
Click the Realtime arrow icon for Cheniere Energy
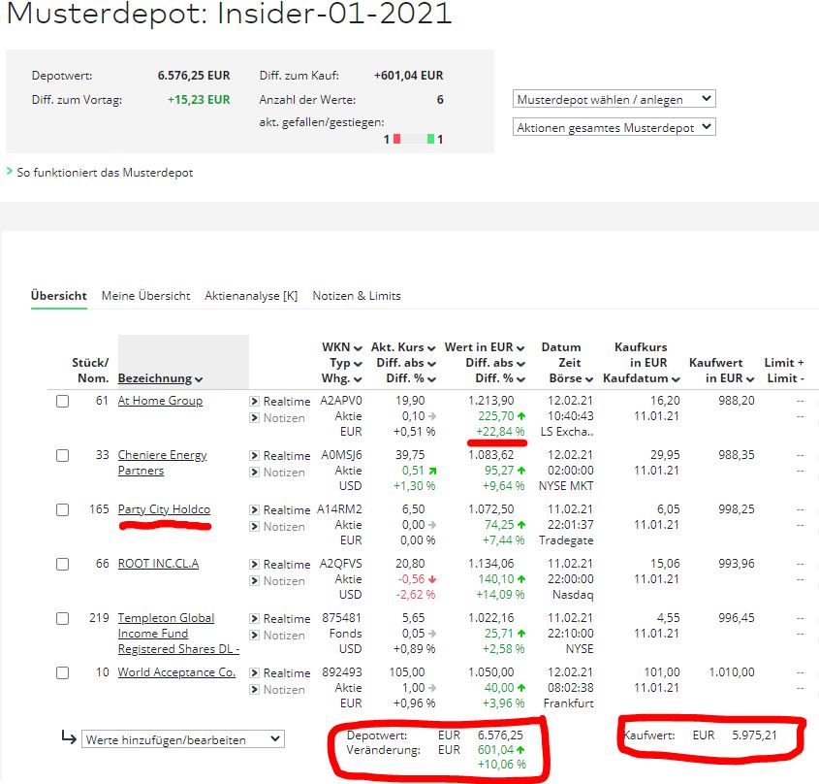(254, 455)
